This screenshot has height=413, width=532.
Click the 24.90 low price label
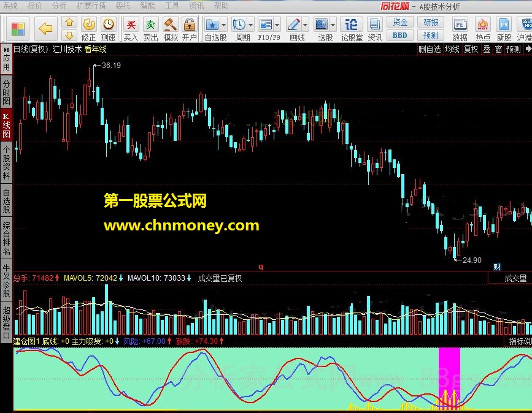[x=472, y=260]
